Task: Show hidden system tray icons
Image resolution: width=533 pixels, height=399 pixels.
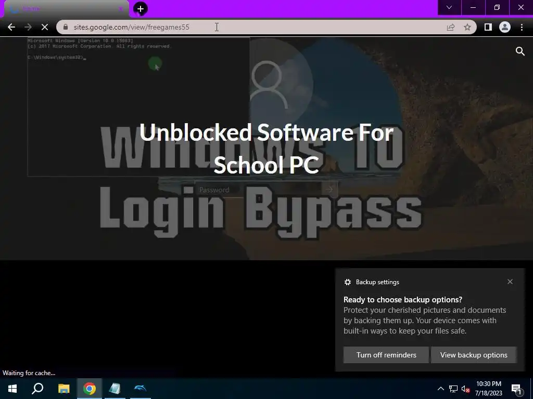Action: 440,389
